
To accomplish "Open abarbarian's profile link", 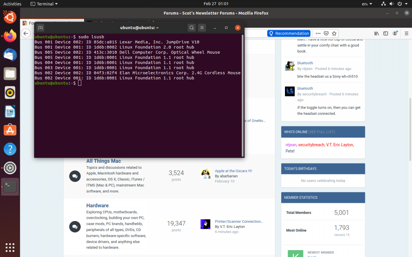I will coord(229,176).
